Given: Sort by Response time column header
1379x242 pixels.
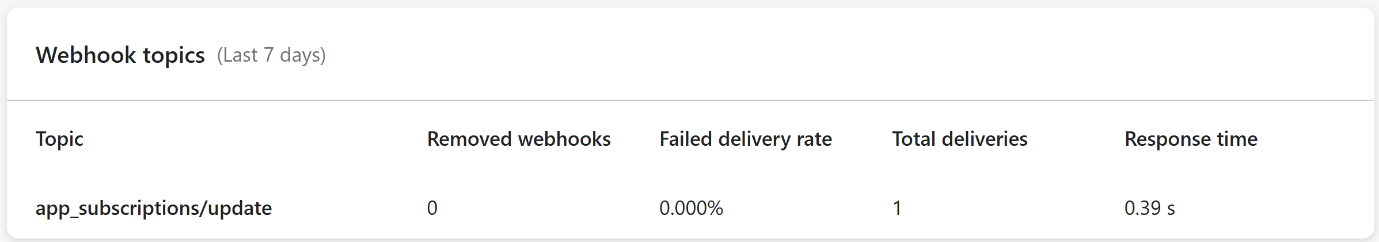Looking at the screenshot, I should point(1190,139).
